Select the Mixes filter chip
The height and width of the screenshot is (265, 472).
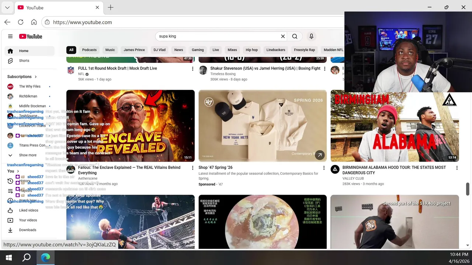pyautogui.click(x=232, y=50)
